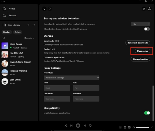Open Sam Smith artist avatar

[5, 82]
